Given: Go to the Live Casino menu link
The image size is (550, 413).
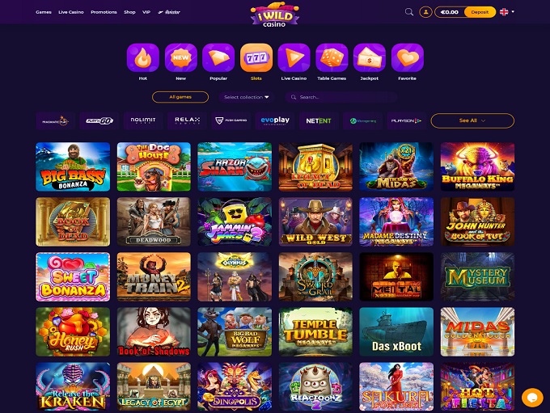Looking at the screenshot, I should [x=71, y=12].
